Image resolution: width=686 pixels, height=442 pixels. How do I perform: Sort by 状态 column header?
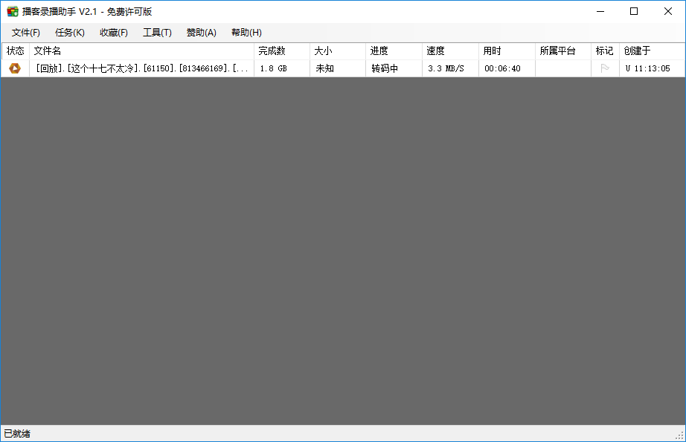click(16, 51)
